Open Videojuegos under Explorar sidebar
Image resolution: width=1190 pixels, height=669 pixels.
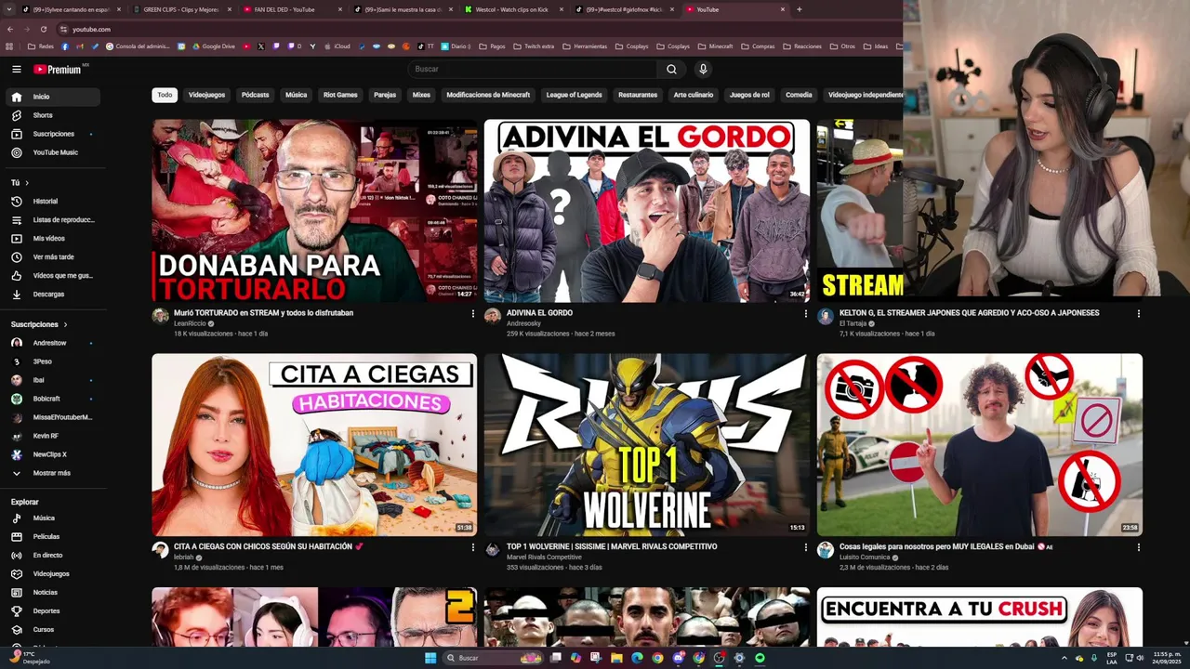(x=53, y=573)
